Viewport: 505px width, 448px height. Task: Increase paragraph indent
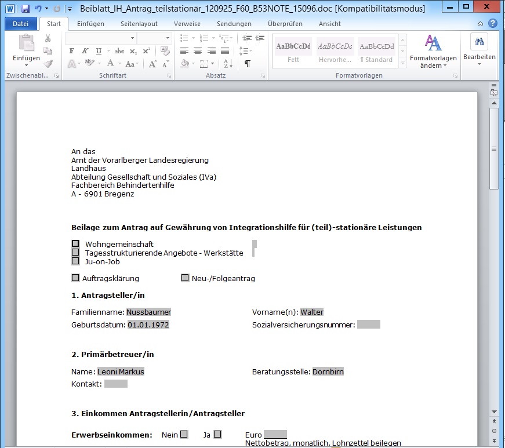pyautogui.click(x=260, y=38)
